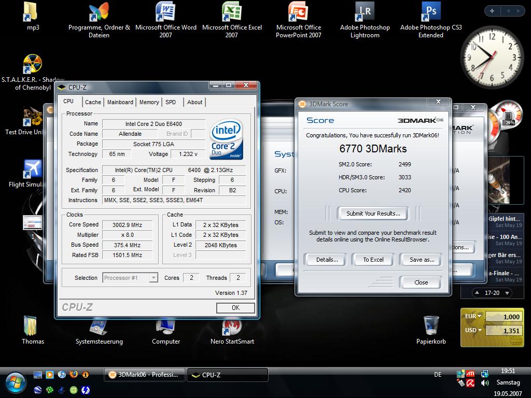531x398 pixels.
Task: Open the Avira red umbrella tray icon
Action: [470, 383]
